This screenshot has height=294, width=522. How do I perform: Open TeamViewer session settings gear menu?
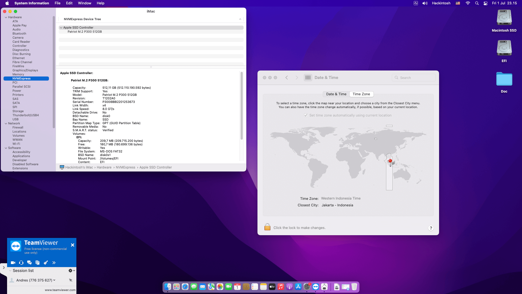(x=72, y=271)
